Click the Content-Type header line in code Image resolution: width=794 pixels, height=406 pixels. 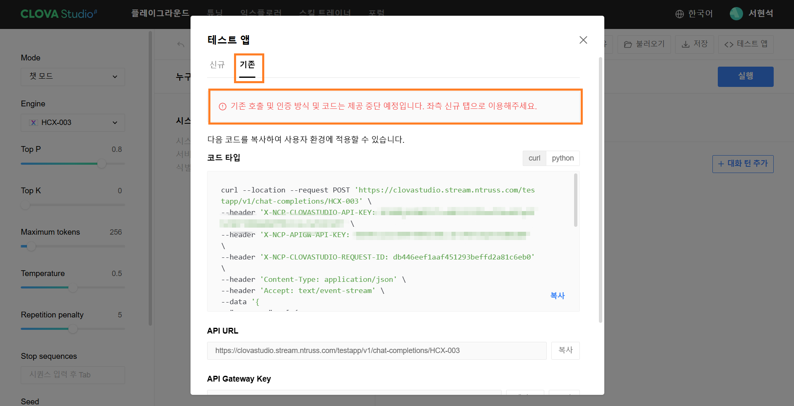coord(314,279)
